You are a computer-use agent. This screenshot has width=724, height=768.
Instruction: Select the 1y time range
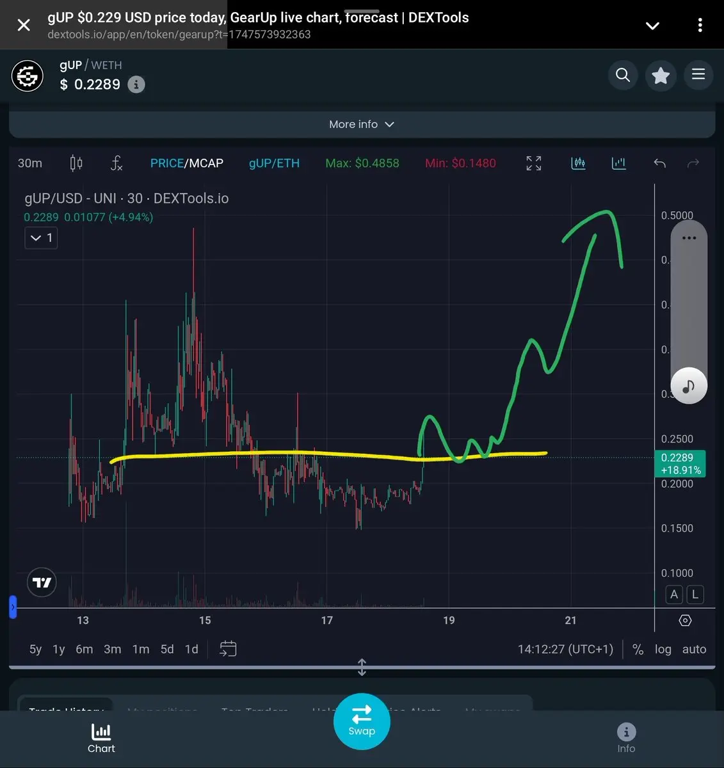59,649
